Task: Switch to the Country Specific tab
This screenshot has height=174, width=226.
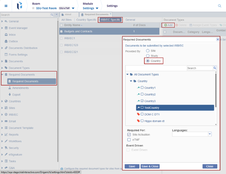Action: pyautogui.click(x=86, y=19)
